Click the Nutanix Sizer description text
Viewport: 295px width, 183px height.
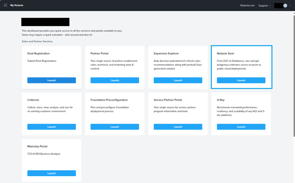239,65
